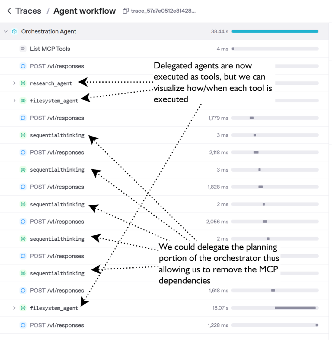Click the research_agent function icon

[x=23, y=83]
